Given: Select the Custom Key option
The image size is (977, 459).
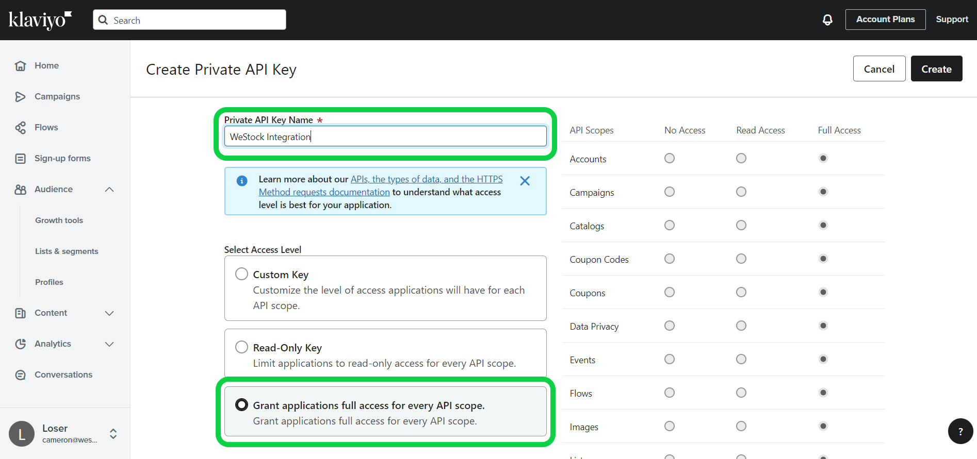Looking at the screenshot, I should pos(241,274).
